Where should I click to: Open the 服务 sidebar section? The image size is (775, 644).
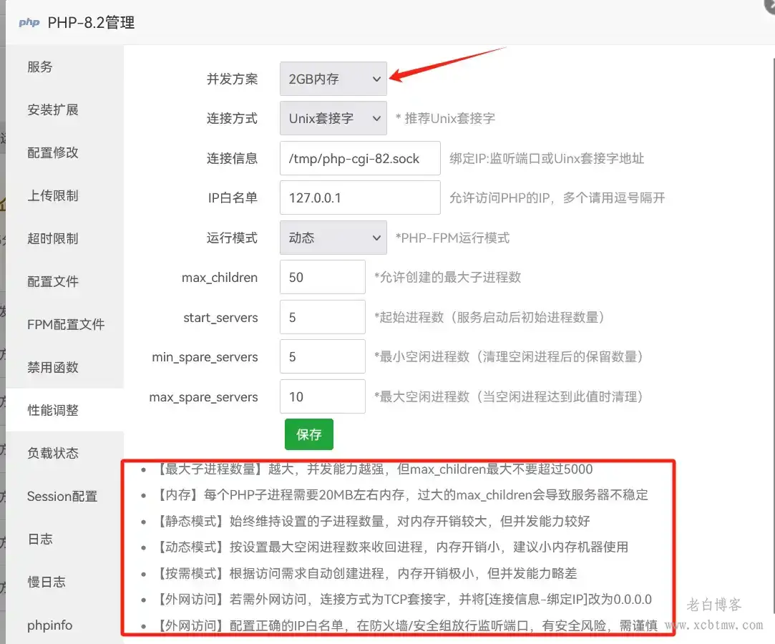[x=39, y=67]
